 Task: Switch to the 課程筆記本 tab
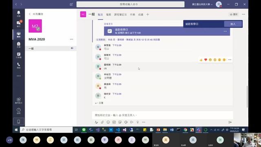(x=120, y=15)
